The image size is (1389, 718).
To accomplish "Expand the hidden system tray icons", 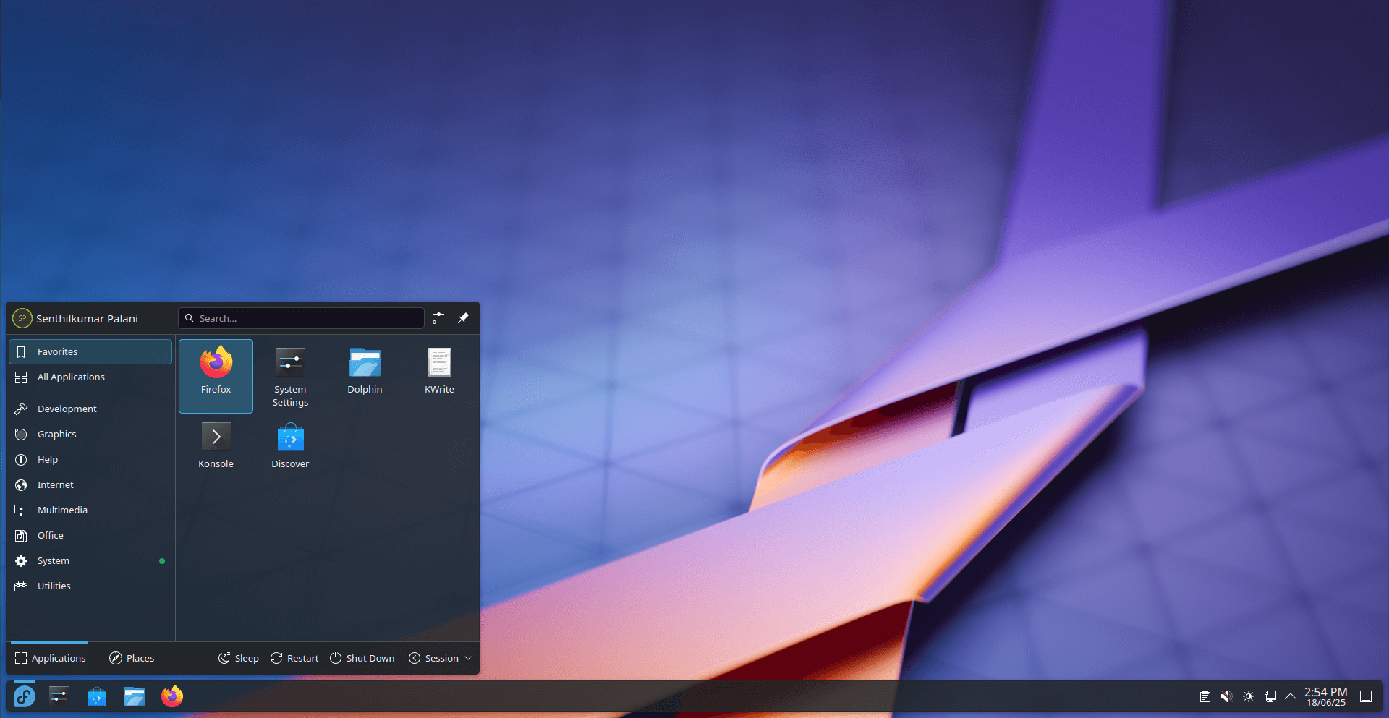I will (1291, 696).
